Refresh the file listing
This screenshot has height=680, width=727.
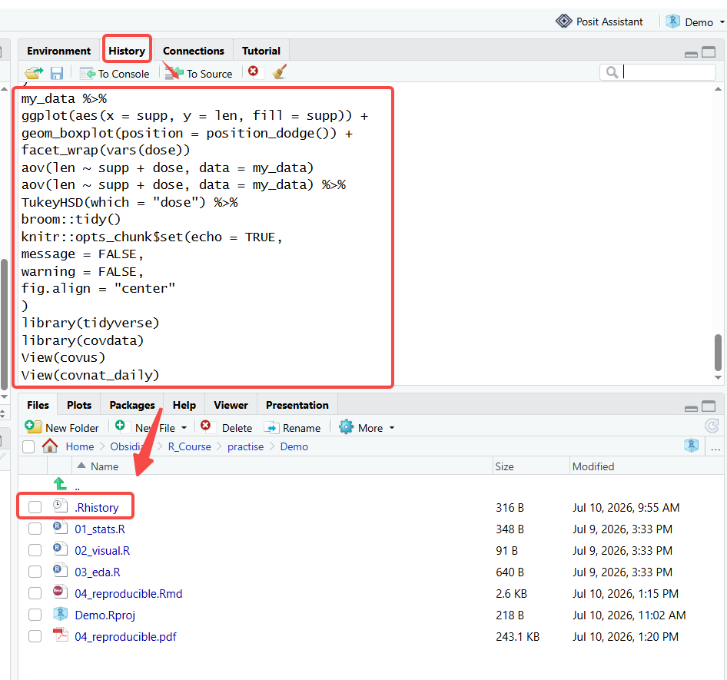coord(712,426)
